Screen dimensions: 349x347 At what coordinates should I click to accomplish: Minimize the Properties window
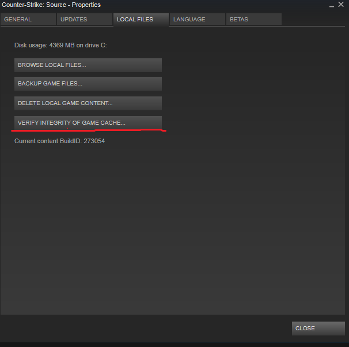point(332,5)
